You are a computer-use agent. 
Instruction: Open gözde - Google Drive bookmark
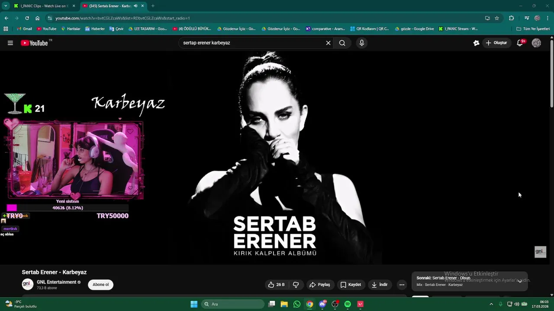click(414, 29)
